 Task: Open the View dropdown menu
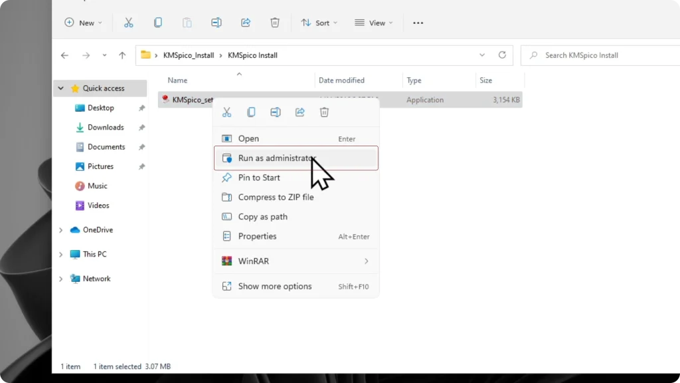pyautogui.click(x=373, y=23)
